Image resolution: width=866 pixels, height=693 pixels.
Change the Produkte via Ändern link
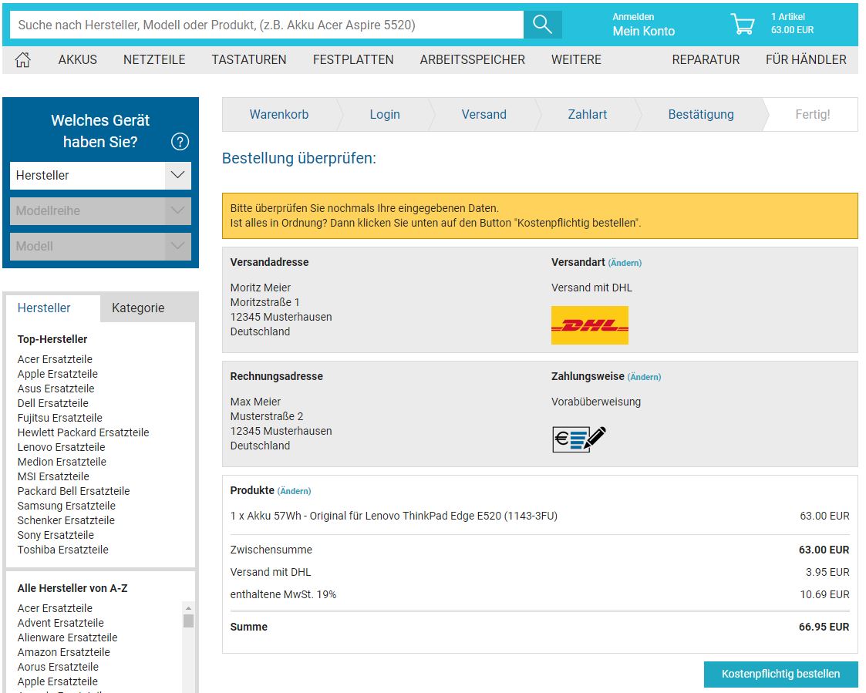coord(294,492)
